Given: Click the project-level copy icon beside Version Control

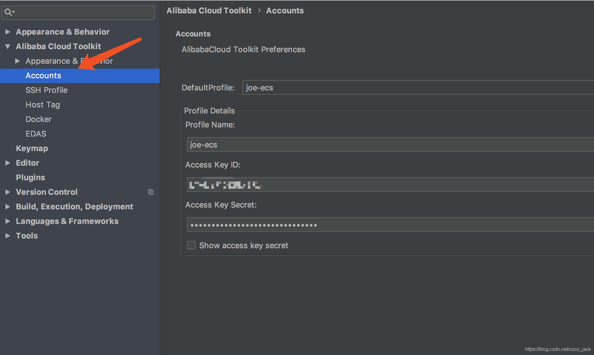Looking at the screenshot, I should click(x=151, y=192).
